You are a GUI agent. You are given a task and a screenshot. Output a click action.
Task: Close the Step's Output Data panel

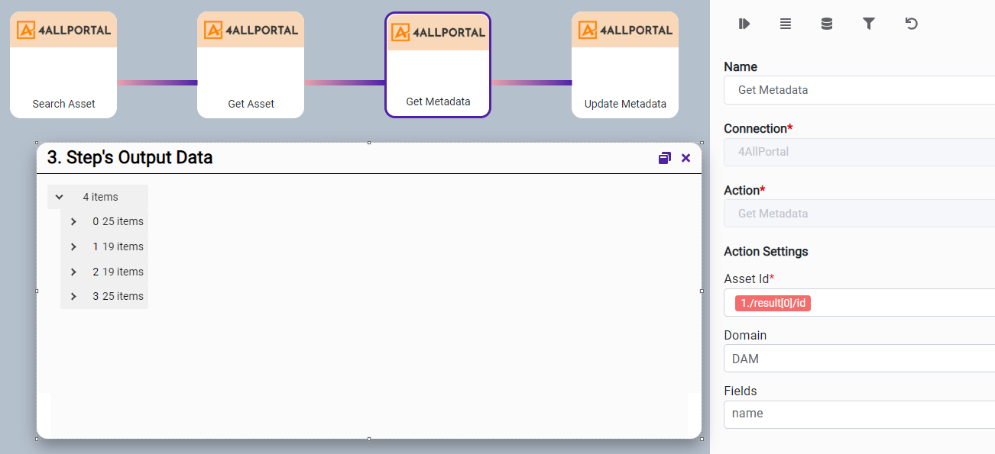[685, 158]
